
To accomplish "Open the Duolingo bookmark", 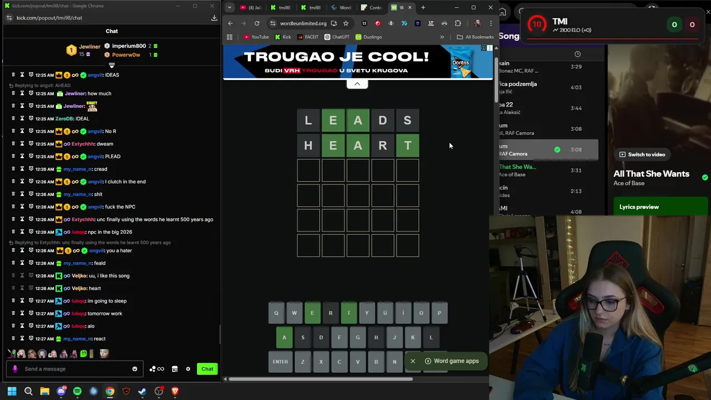I will click(x=369, y=37).
